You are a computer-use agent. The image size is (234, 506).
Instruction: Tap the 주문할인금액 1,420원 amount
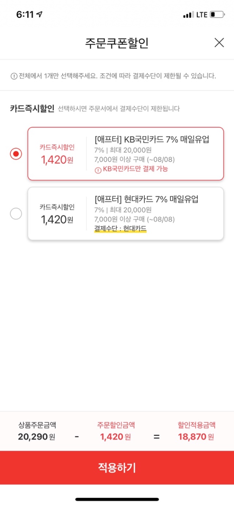tap(116, 437)
